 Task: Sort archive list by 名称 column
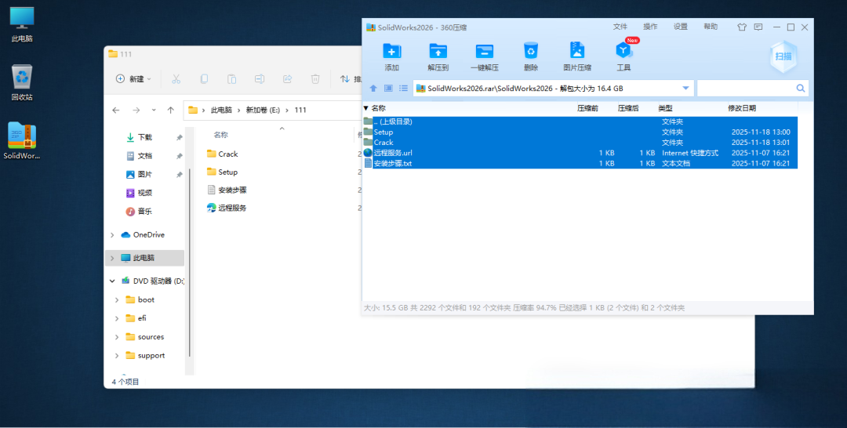click(378, 108)
